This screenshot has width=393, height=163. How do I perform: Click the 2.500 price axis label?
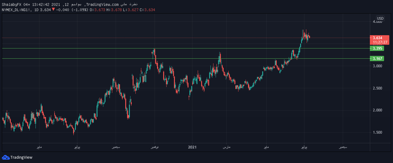click(378, 88)
